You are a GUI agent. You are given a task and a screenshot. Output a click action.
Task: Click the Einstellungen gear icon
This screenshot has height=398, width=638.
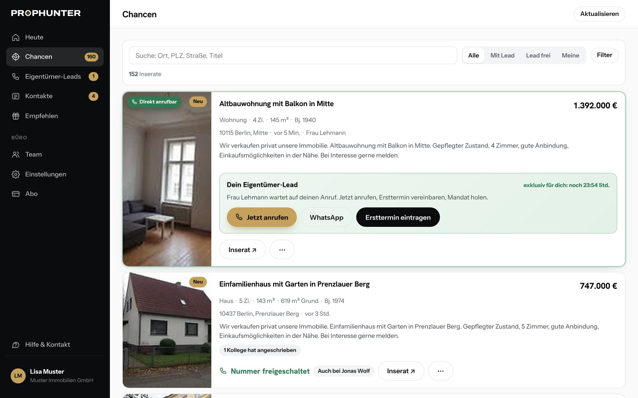coord(16,174)
